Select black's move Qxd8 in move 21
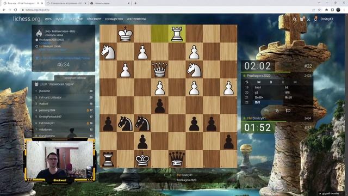348x196 pixels. tap(288, 97)
